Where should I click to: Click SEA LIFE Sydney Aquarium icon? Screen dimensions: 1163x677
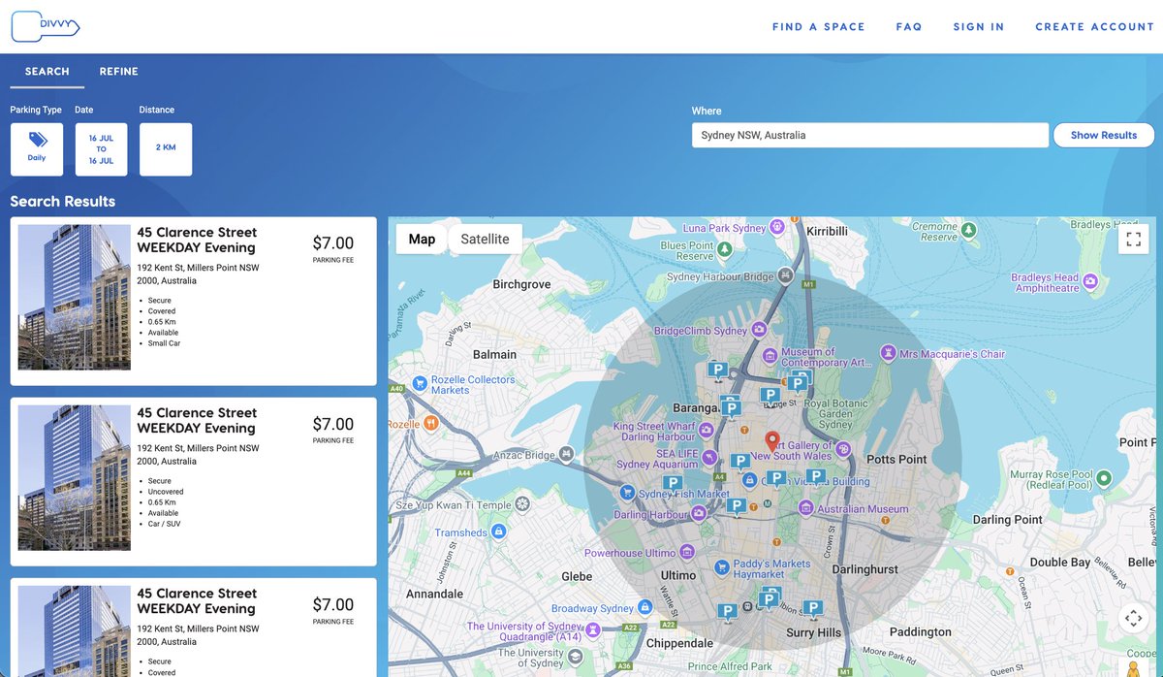(x=709, y=458)
